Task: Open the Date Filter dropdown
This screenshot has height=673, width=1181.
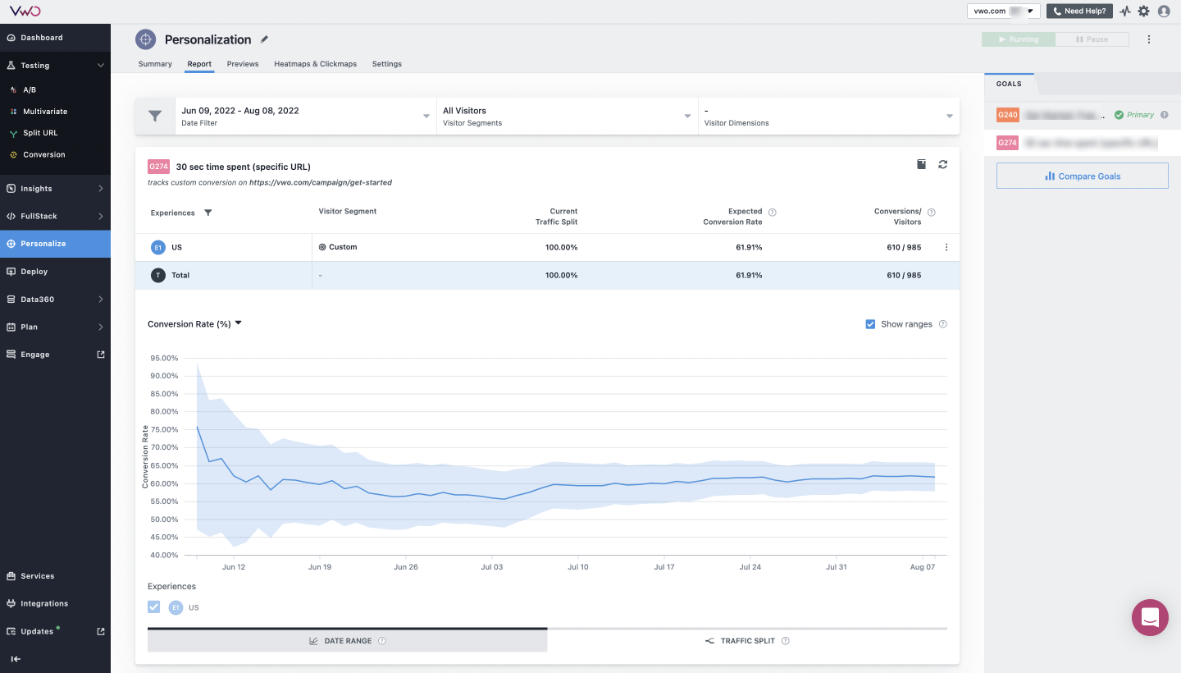Action: [303, 115]
